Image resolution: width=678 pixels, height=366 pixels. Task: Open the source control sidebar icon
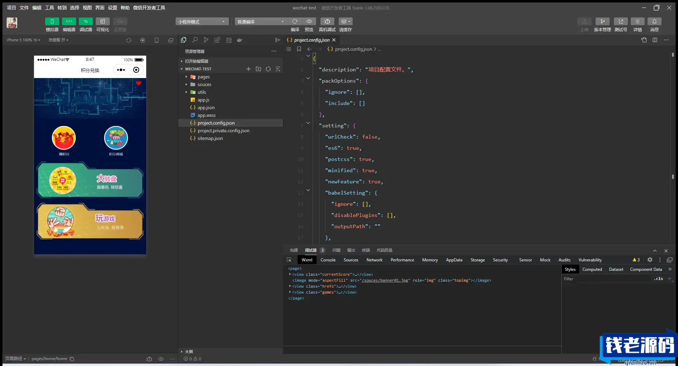206,40
